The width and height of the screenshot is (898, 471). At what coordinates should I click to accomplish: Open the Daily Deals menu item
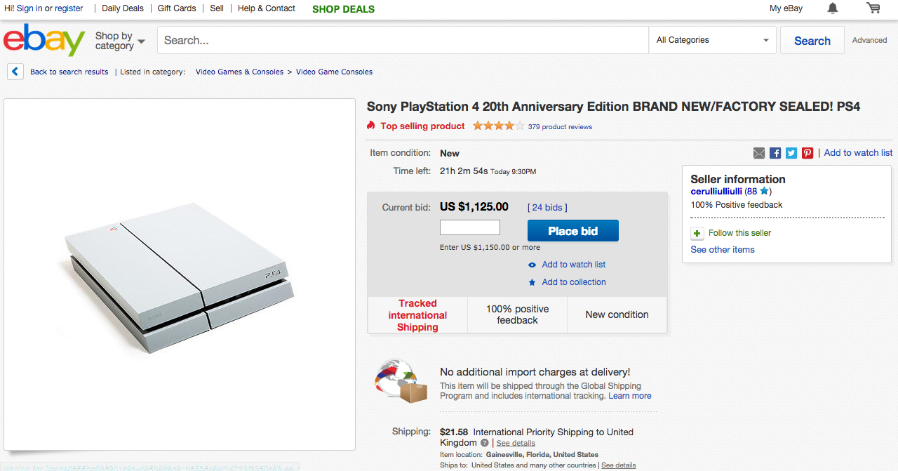click(123, 8)
